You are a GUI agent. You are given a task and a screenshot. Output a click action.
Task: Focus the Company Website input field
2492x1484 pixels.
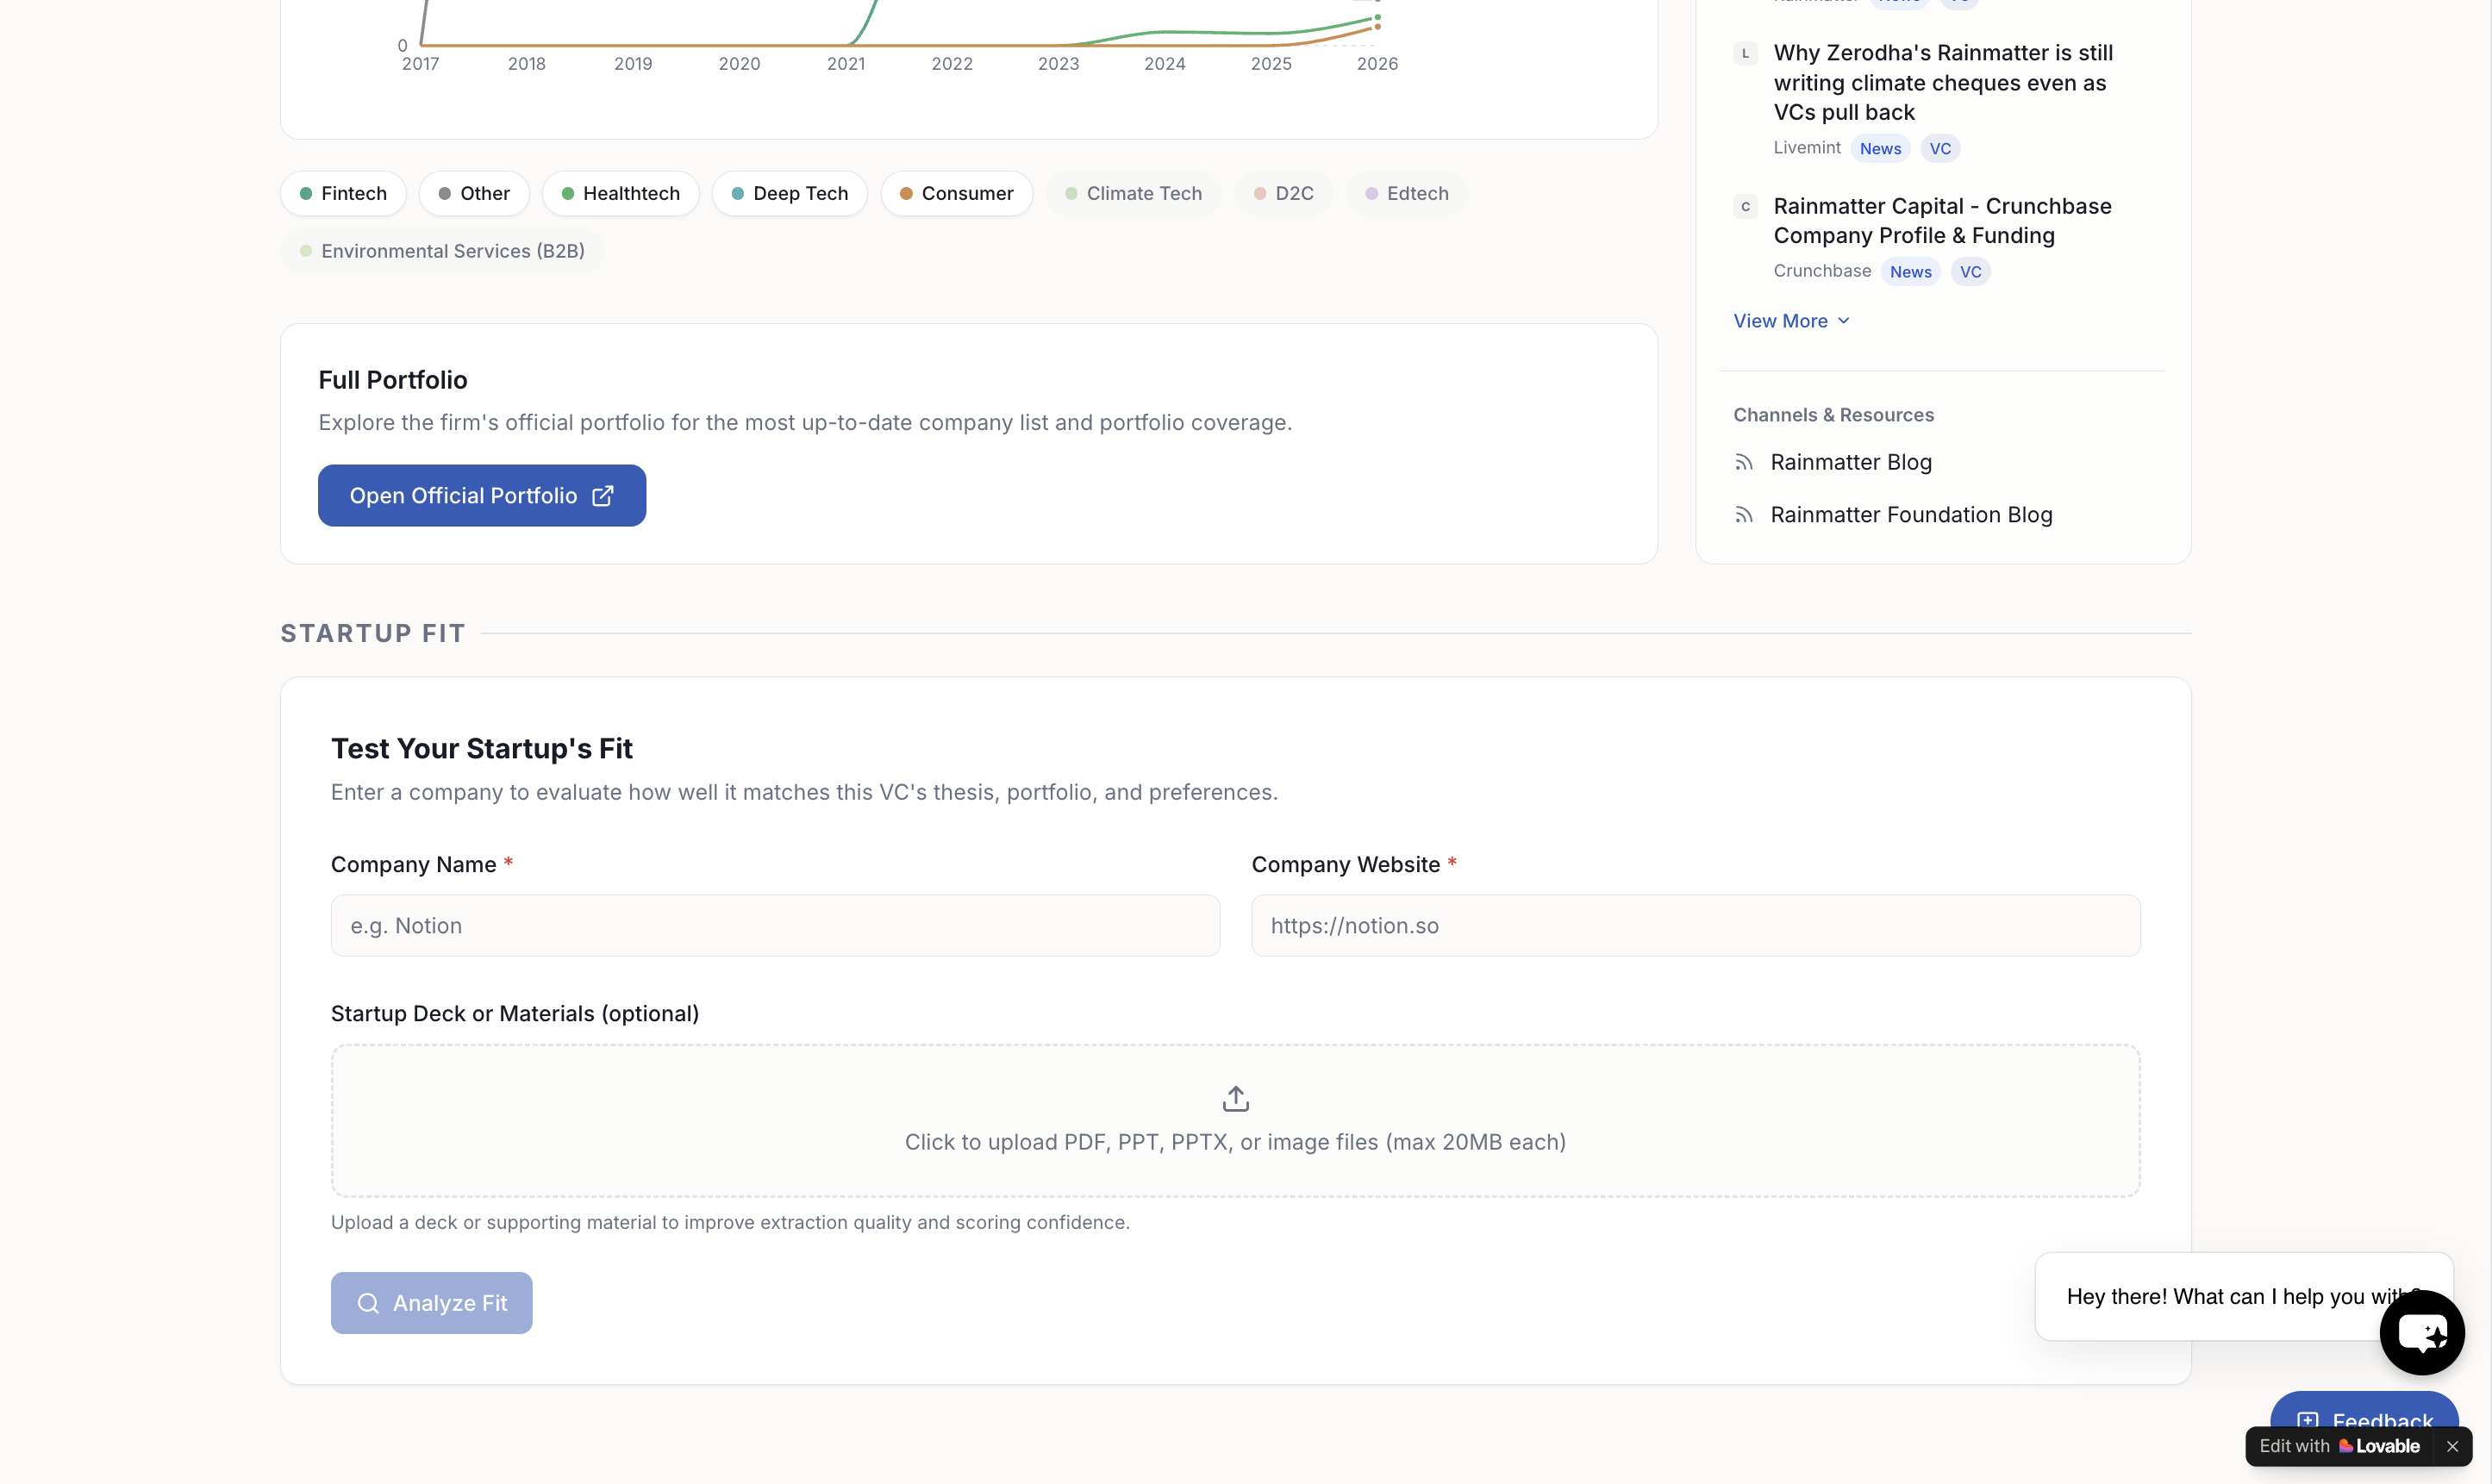click(x=1695, y=925)
